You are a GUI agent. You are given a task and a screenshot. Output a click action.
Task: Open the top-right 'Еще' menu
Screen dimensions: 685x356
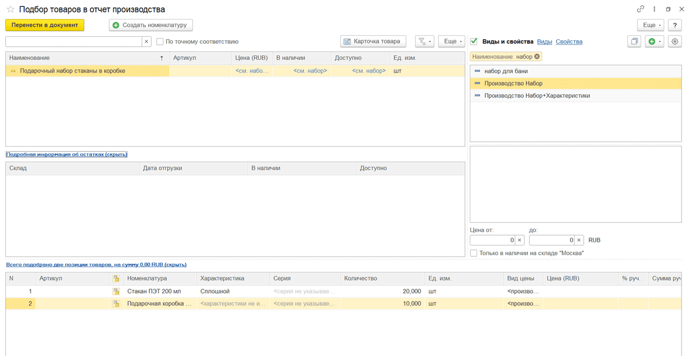click(650, 25)
